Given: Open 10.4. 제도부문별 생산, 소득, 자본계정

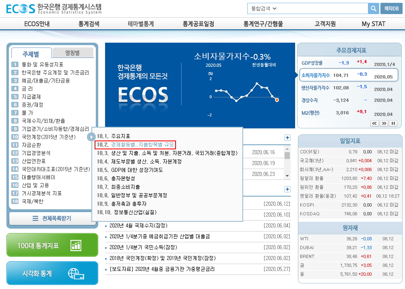Looking at the screenshot, I should click(x=139, y=161).
